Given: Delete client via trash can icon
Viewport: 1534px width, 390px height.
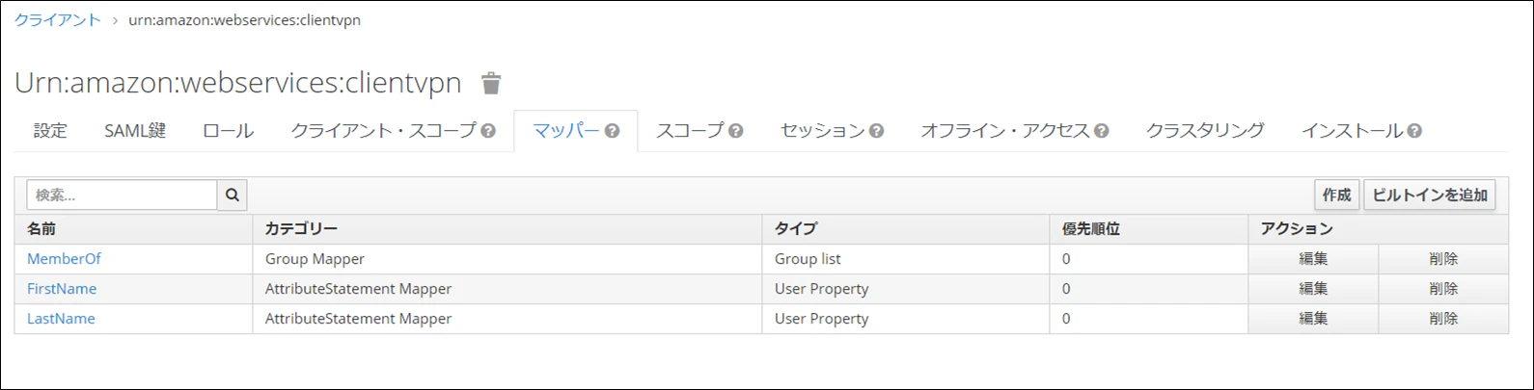Looking at the screenshot, I should pos(491,84).
